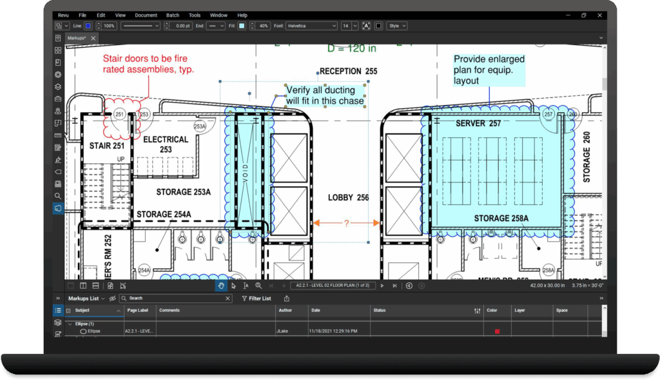Select the Pan hand tool

pos(221,286)
